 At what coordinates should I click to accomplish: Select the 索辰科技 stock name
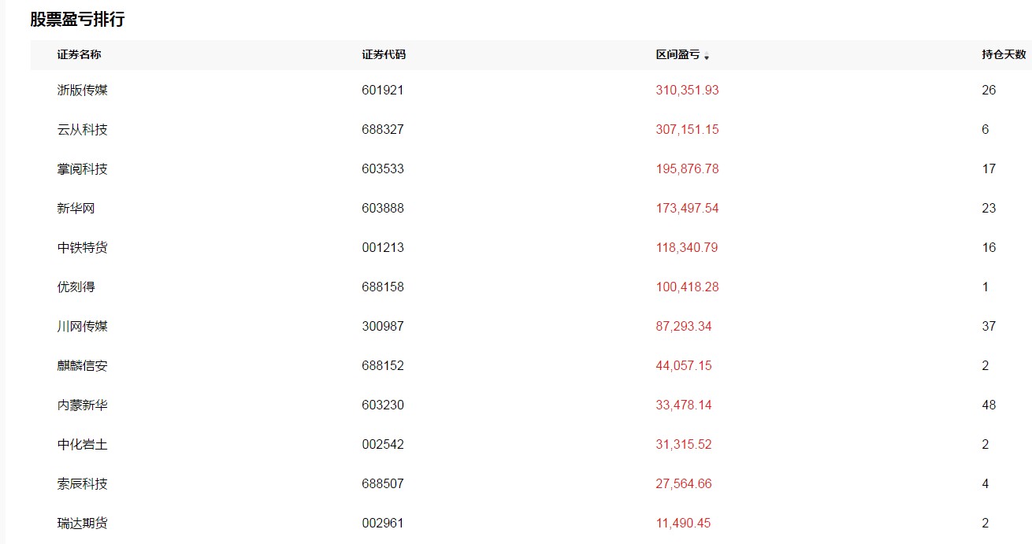83,483
